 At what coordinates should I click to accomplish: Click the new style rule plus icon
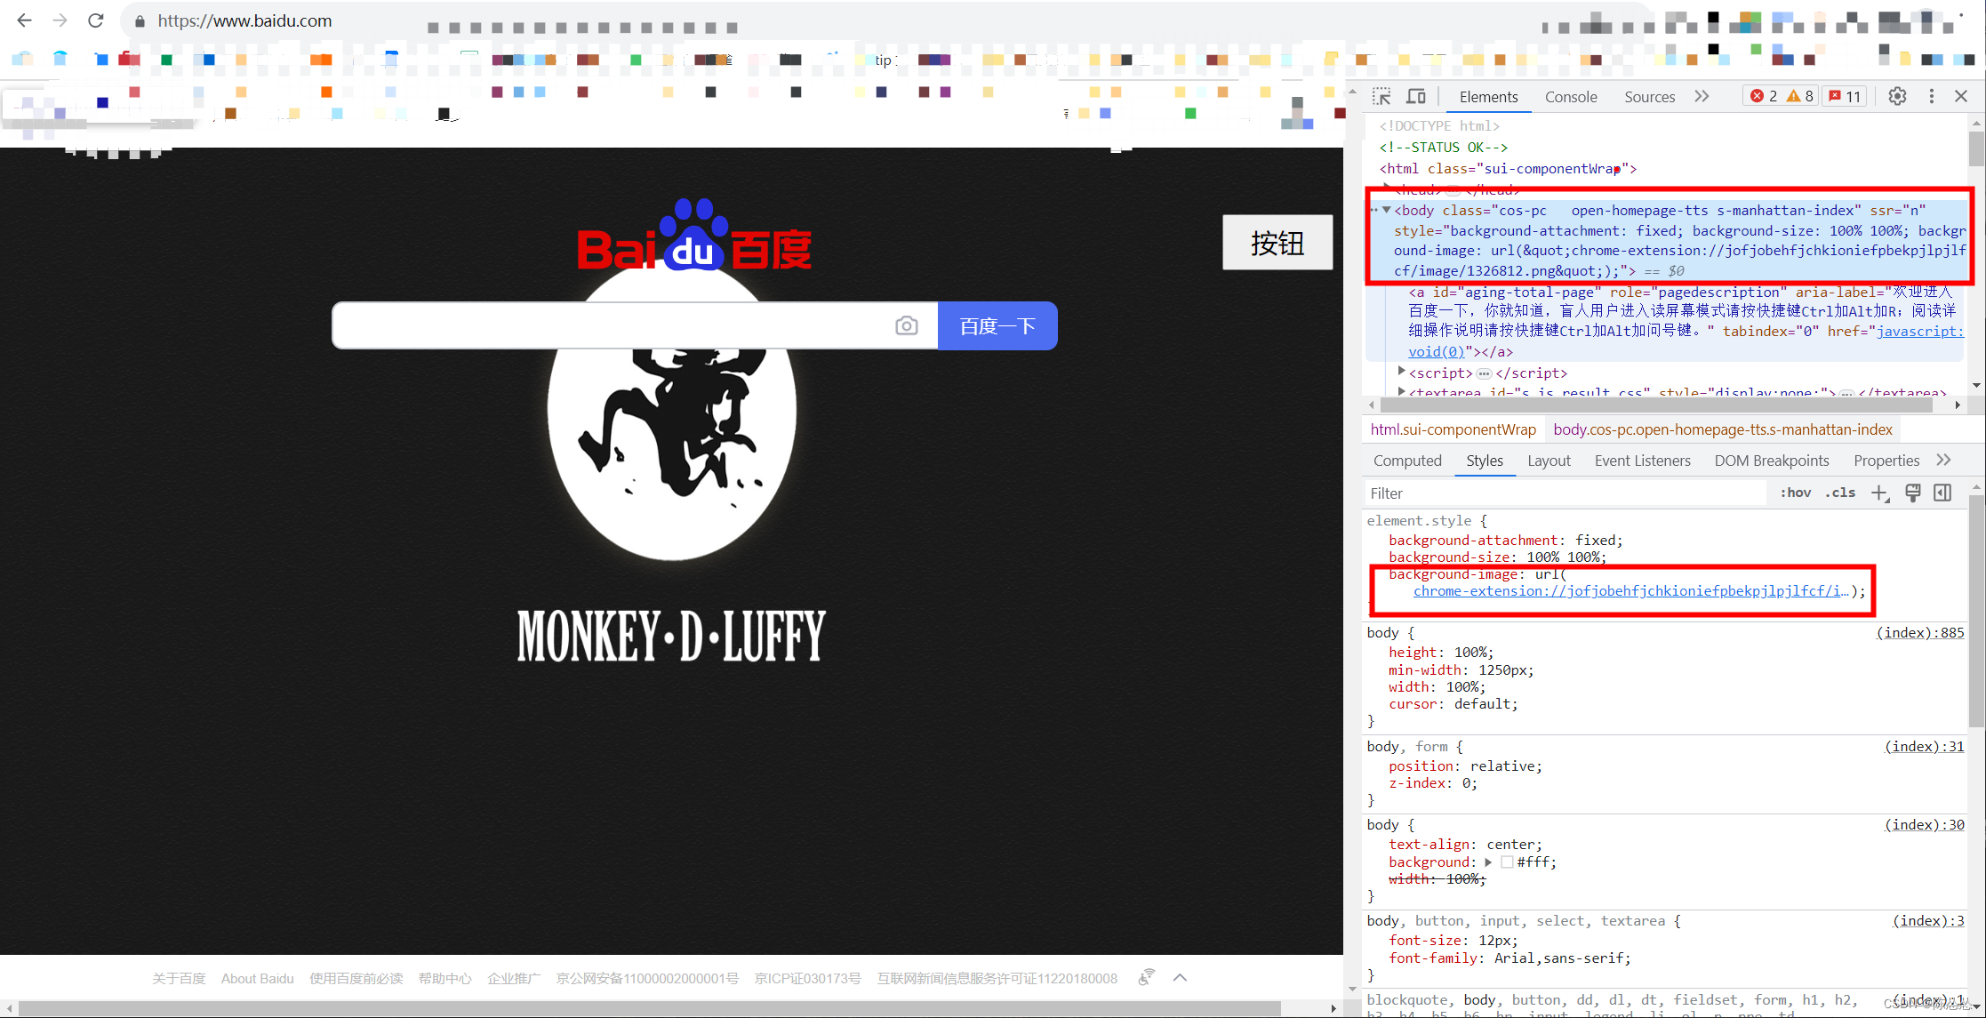point(1879,493)
